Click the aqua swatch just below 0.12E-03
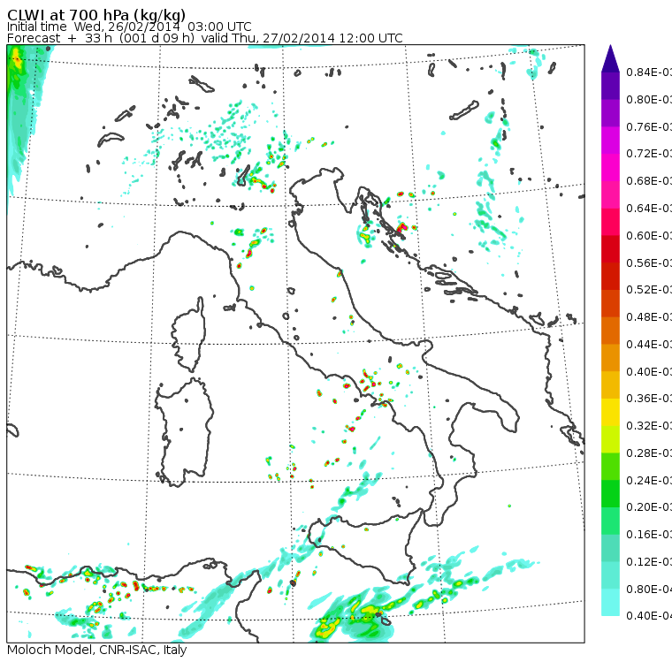 610,575
